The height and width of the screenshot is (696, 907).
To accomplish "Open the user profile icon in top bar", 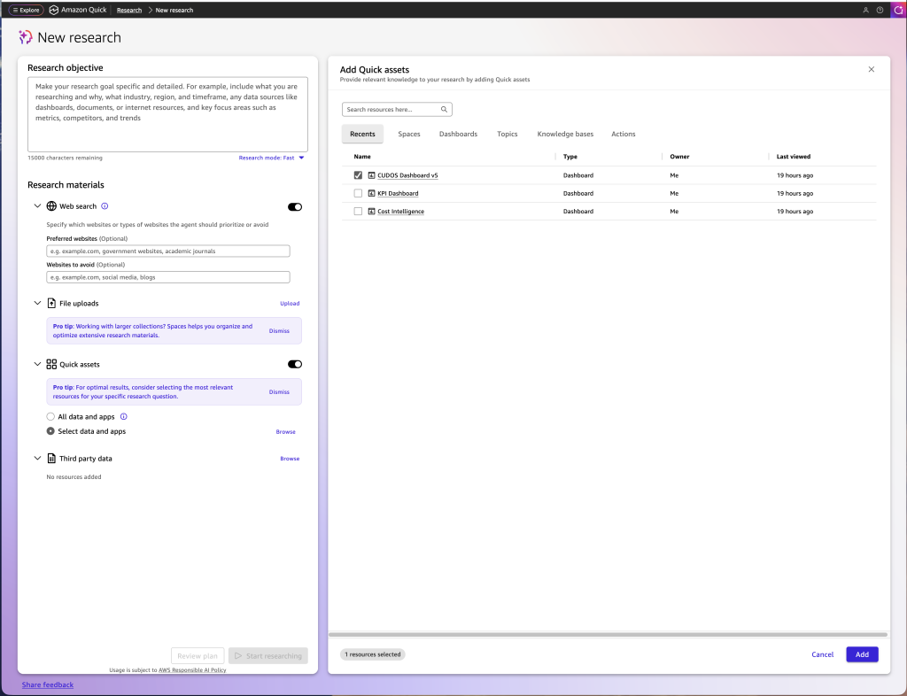I will click(866, 10).
